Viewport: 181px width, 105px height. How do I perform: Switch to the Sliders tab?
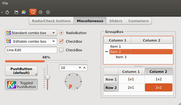[x=116, y=21]
